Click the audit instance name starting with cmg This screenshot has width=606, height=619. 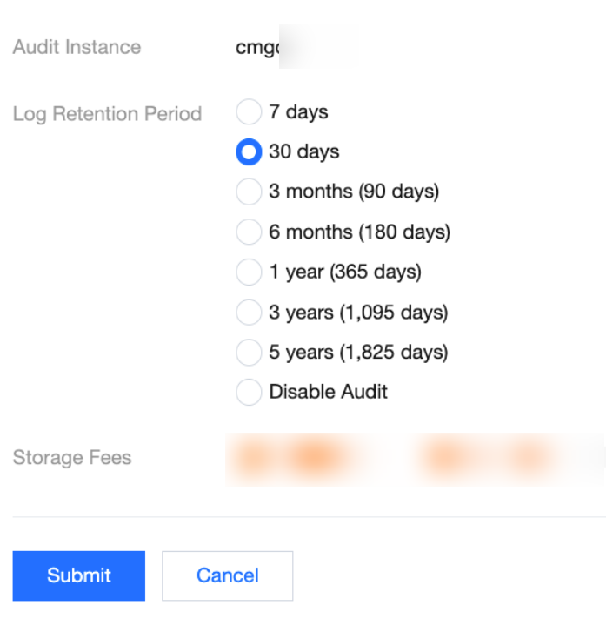pyautogui.click(x=258, y=48)
